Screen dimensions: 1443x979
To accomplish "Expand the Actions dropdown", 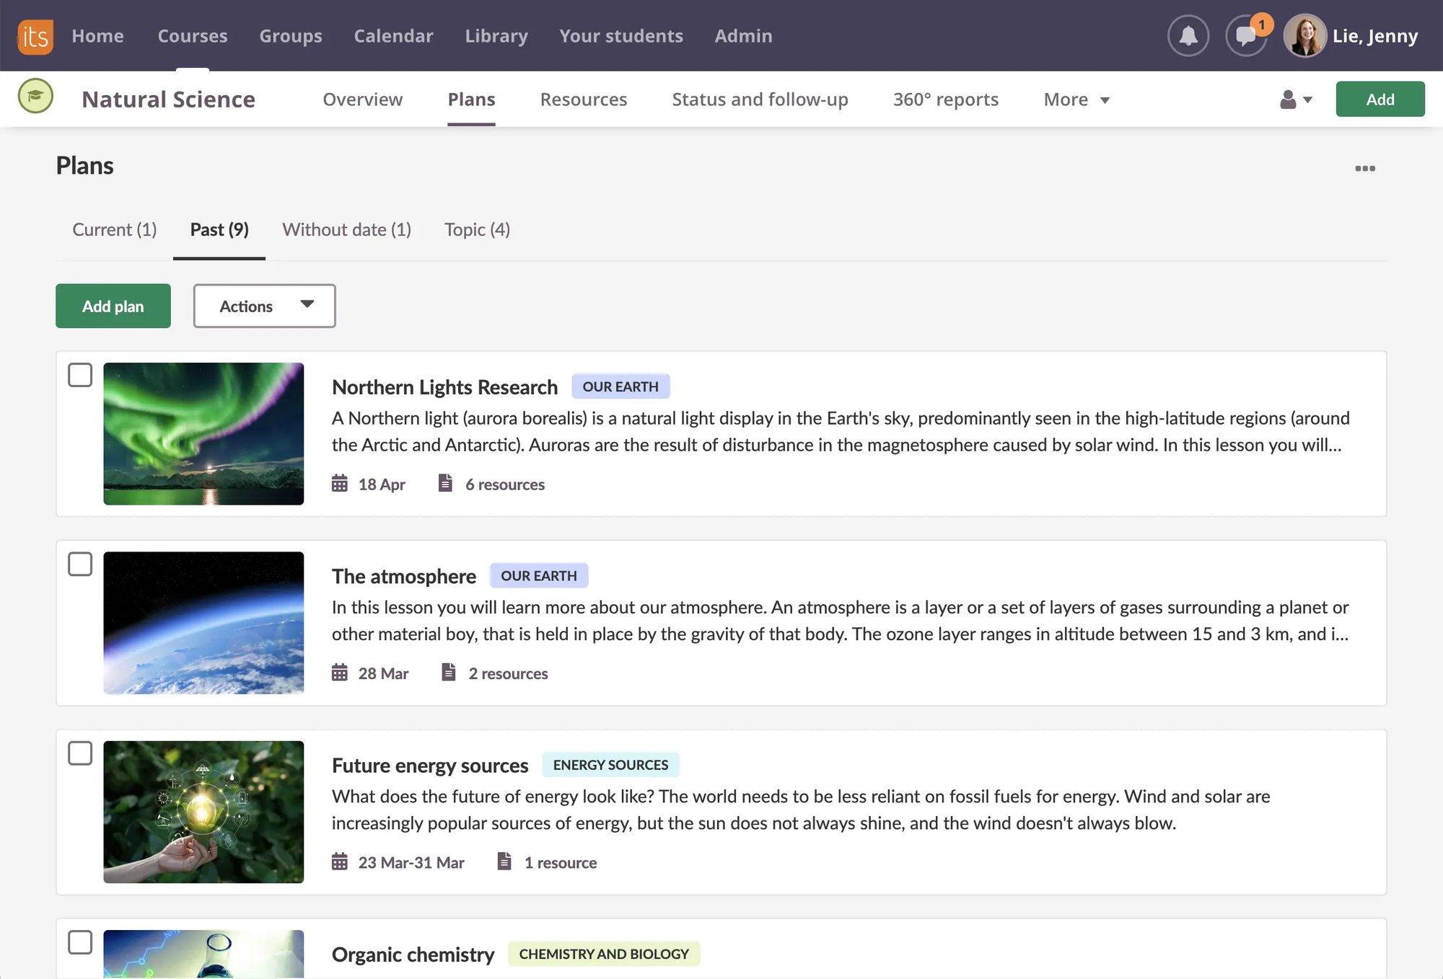I will (x=264, y=306).
